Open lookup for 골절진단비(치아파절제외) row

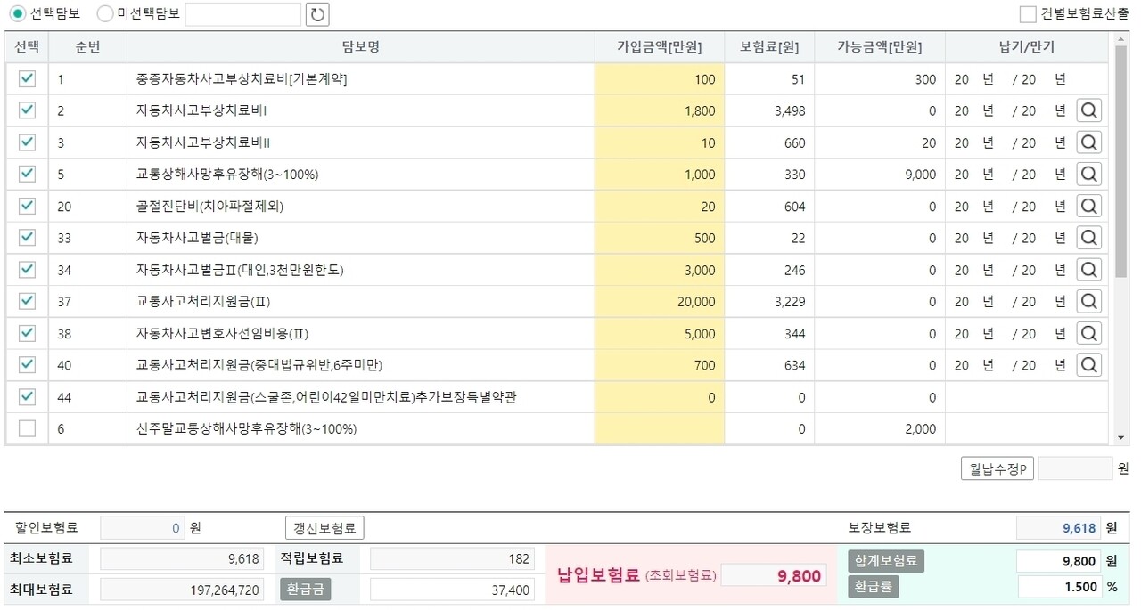tap(1088, 206)
